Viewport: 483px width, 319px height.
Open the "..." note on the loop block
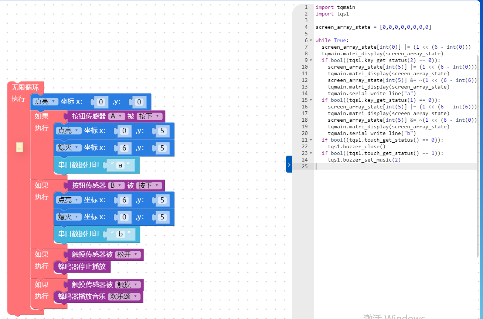point(20,148)
